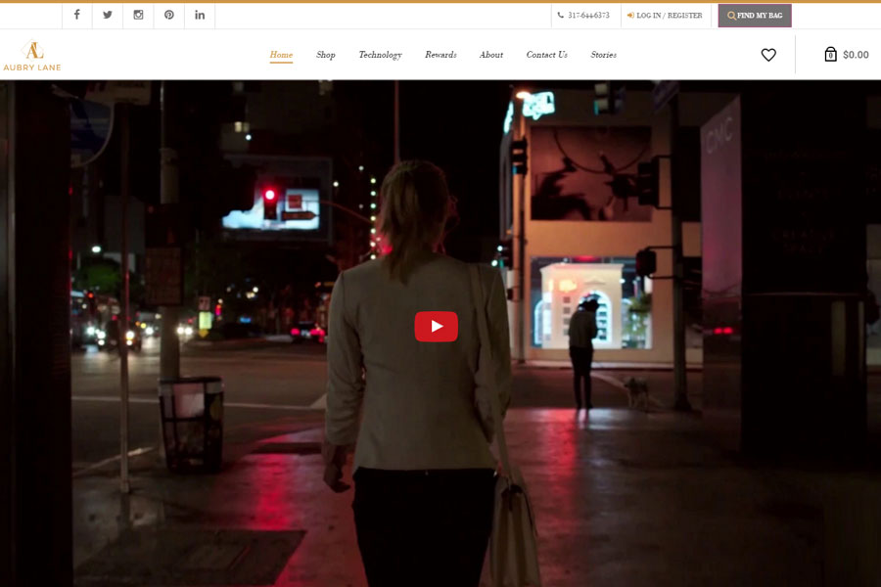Screen dimensions: 881x587
Task: Click the Find My Bag button
Action: pyautogui.click(x=755, y=16)
